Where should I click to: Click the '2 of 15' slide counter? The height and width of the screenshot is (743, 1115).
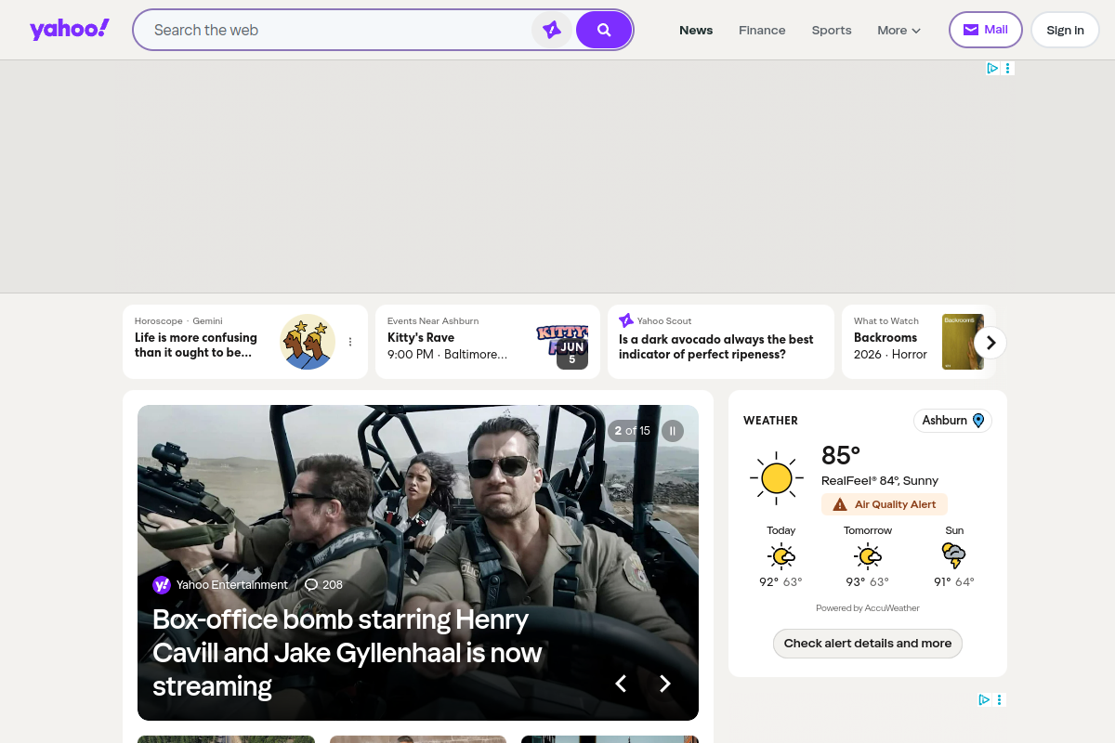(633, 431)
